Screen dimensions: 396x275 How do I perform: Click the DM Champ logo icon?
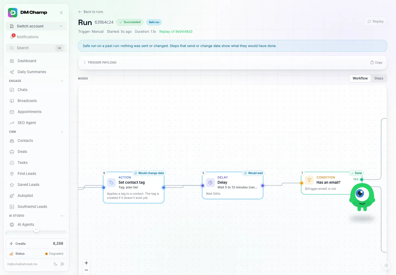point(13,13)
